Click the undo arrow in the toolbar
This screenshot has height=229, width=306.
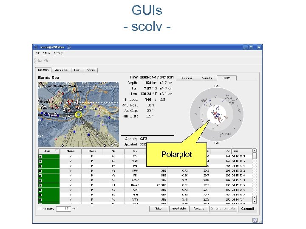pos(40,61)
